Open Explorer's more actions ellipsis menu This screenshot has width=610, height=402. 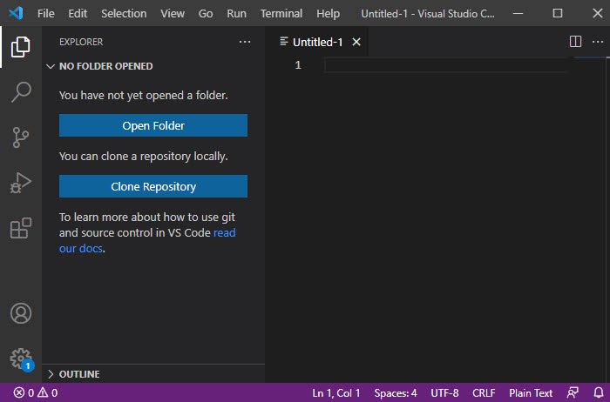pos(244,41)
